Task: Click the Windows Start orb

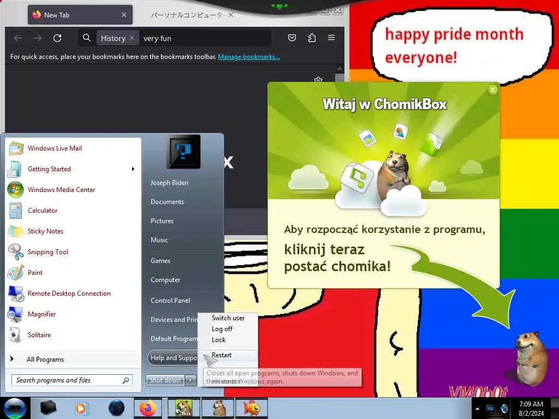Action: [x=15, y=408]
